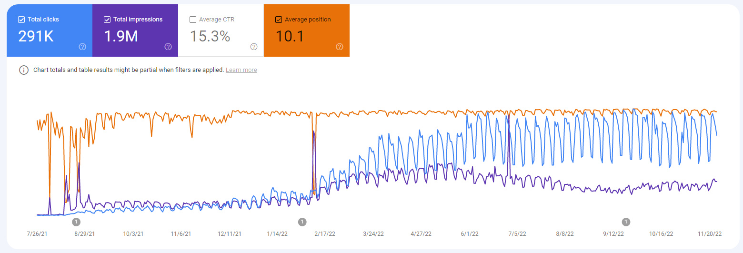Click the 7/26/21 axis date label
Viewport: 743px width, 253px height.
(38, 234)
